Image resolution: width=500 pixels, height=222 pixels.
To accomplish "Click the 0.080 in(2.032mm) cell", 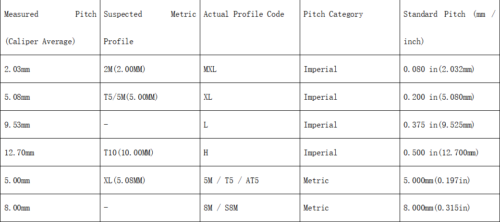I will click(x=450, y=69).
